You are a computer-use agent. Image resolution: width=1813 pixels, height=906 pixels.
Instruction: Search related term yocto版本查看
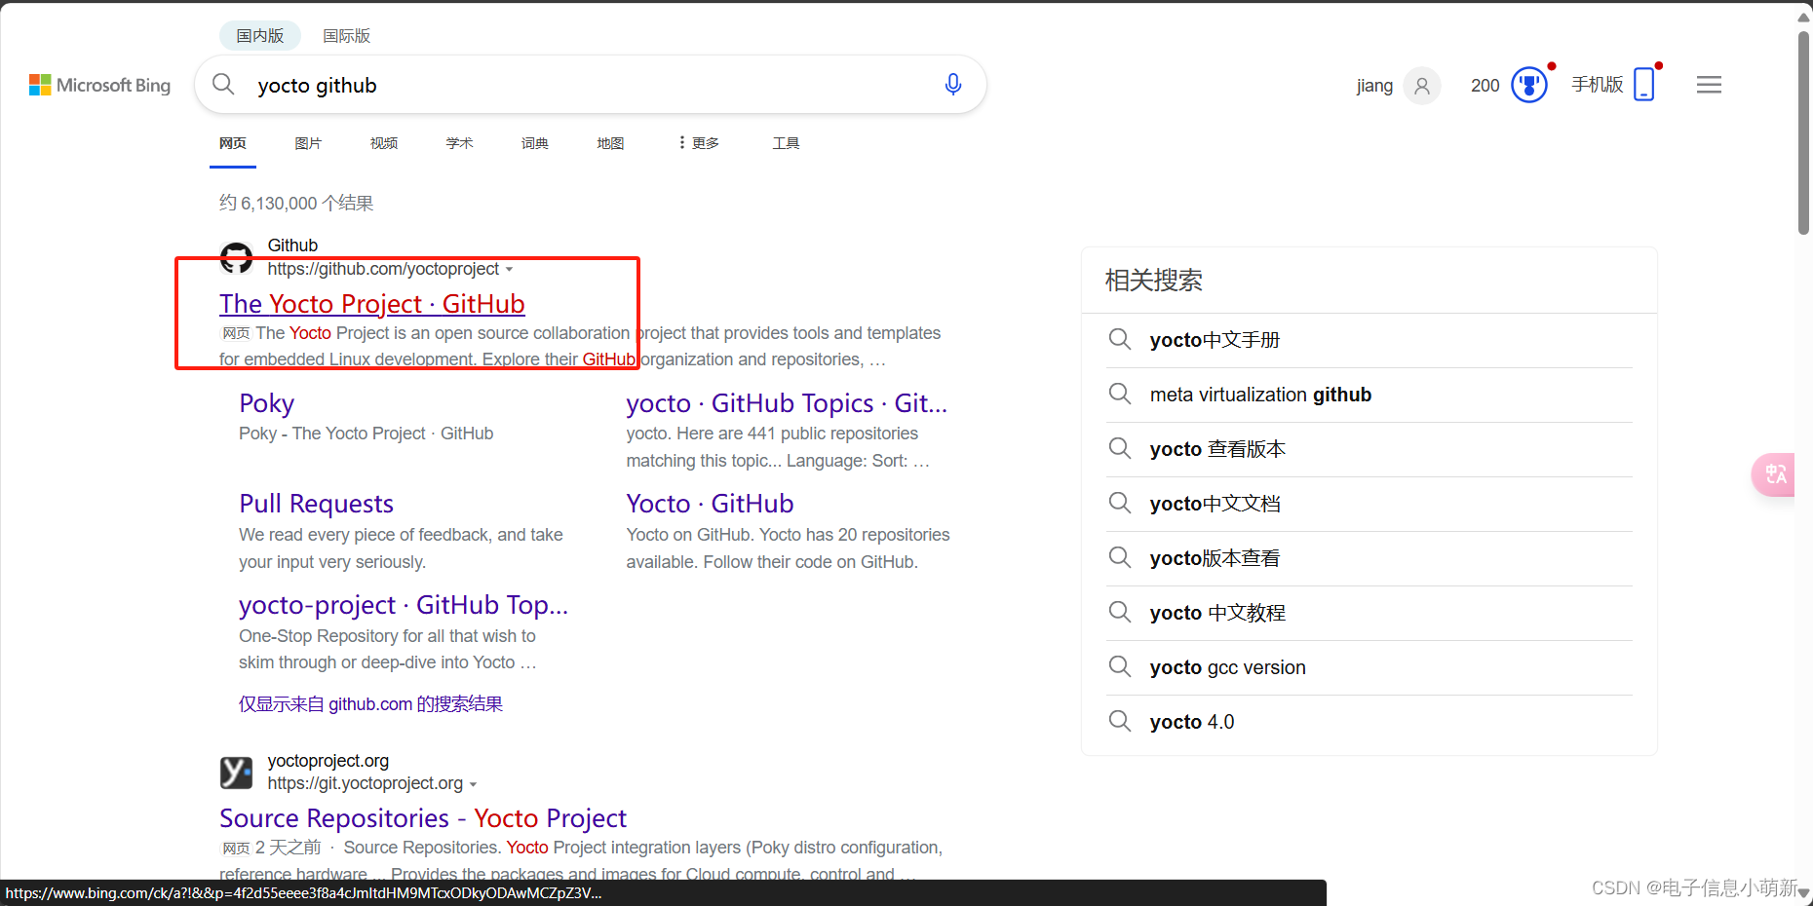tap(1215, 558)
